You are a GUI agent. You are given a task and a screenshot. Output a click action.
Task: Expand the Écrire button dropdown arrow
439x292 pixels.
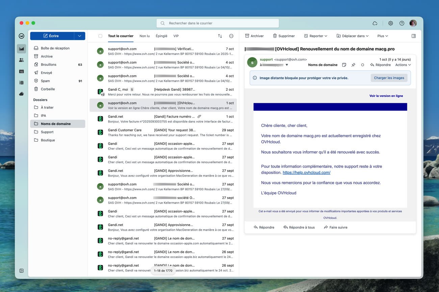[x=80, y=36]
